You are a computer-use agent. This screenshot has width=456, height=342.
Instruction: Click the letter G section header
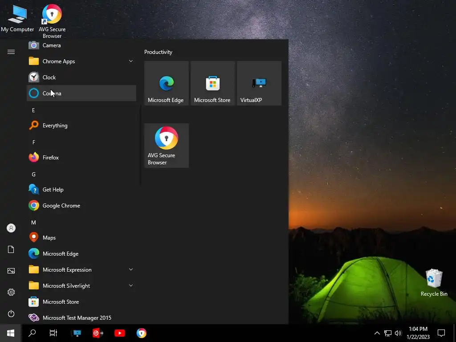point(33,175)
